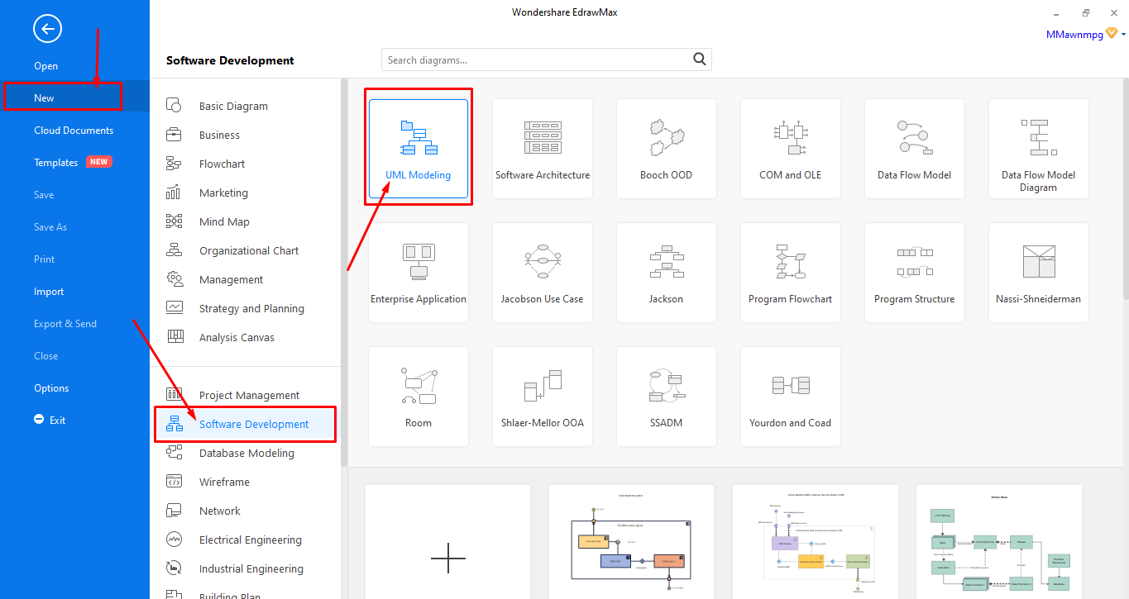The width and height of the screenshot is (1129, 599).
Task: Select the COM and OLE diagram type
Action: coord(791,149)
